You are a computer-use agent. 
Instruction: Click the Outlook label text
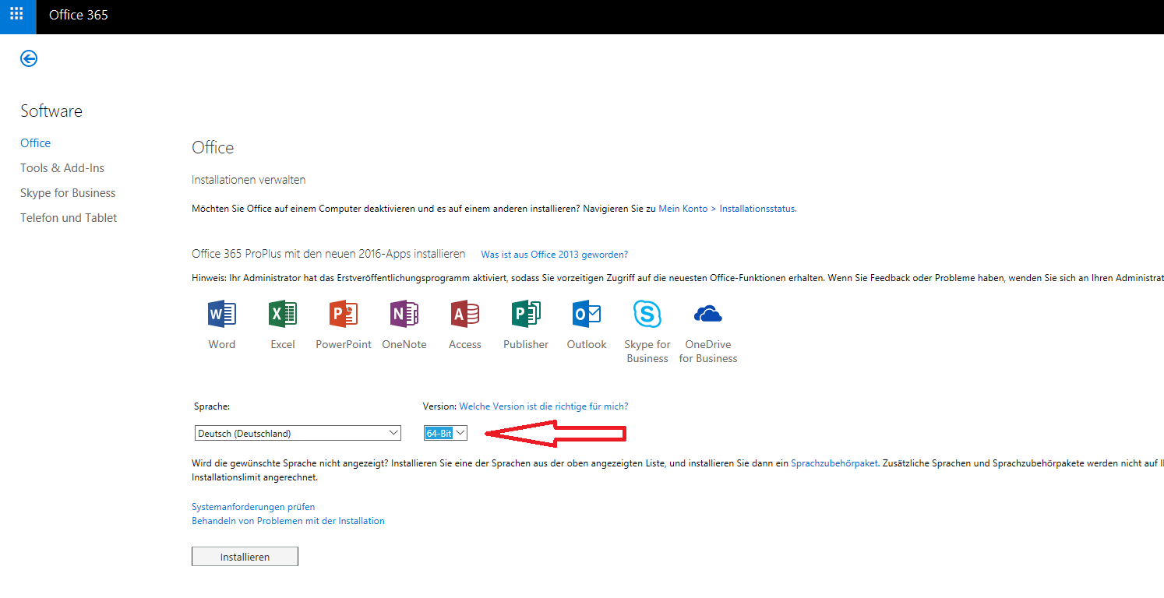coord(587,344)
